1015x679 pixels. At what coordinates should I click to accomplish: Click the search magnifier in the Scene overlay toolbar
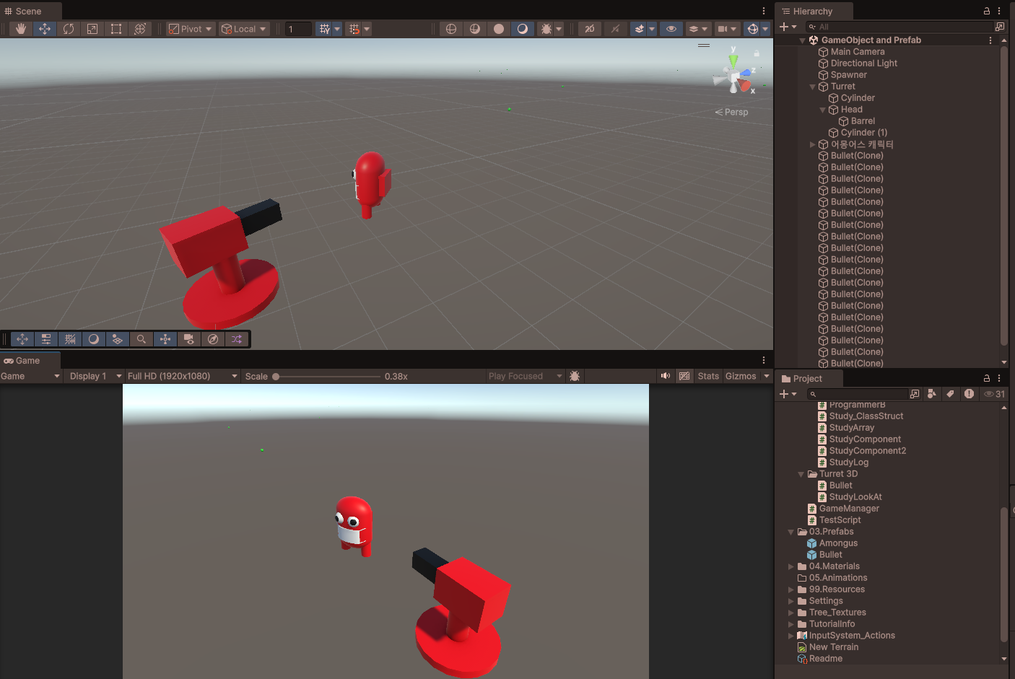141,339
